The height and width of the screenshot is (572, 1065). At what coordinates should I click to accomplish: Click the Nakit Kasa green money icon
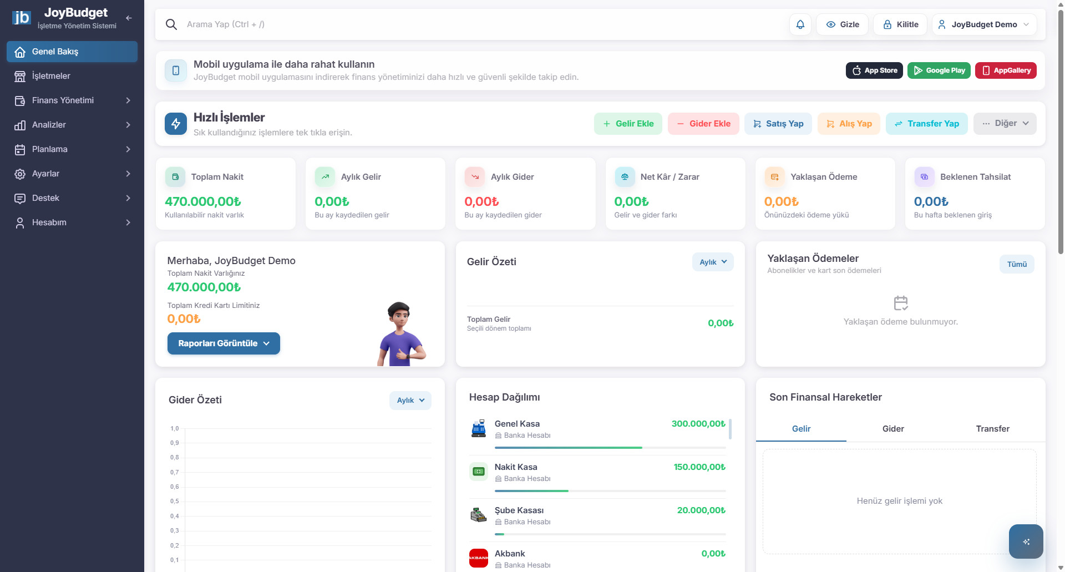[479, 472]
